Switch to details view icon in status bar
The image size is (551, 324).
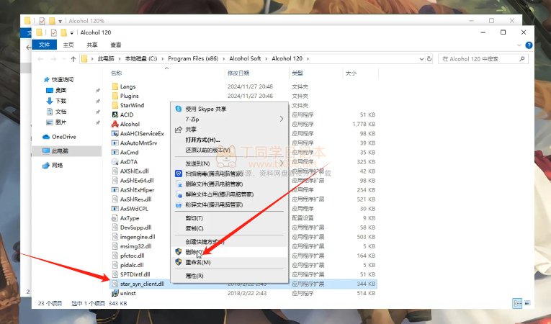pos(517,303)
